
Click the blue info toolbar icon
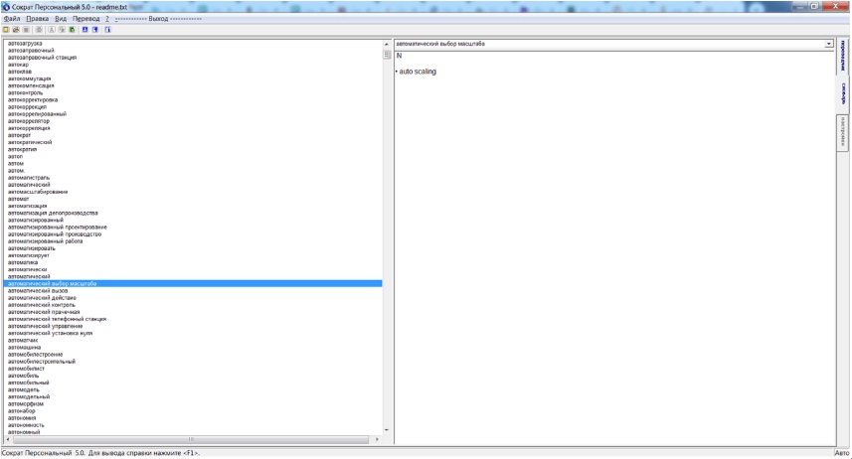tap(108, 30)
